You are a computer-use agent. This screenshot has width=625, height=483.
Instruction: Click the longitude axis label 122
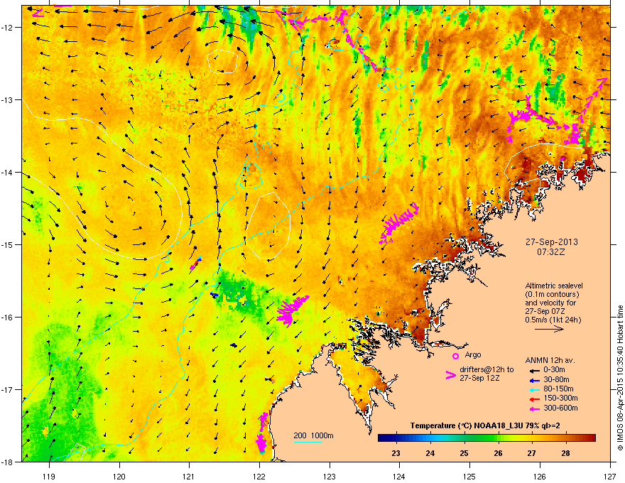[259, 477]
